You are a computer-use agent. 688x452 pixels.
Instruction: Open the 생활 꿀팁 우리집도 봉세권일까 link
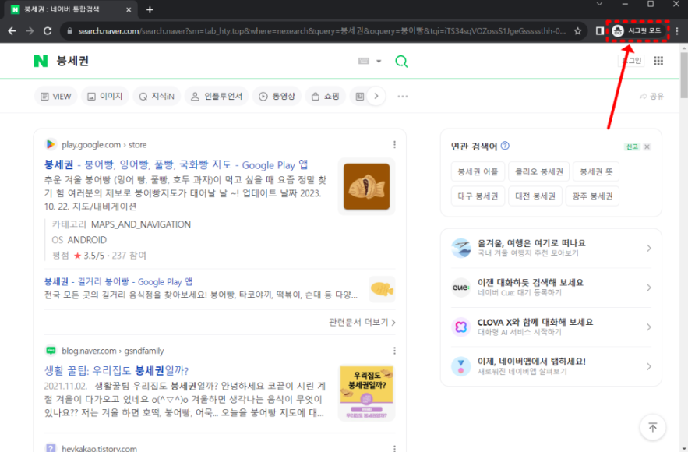(116, 371)
